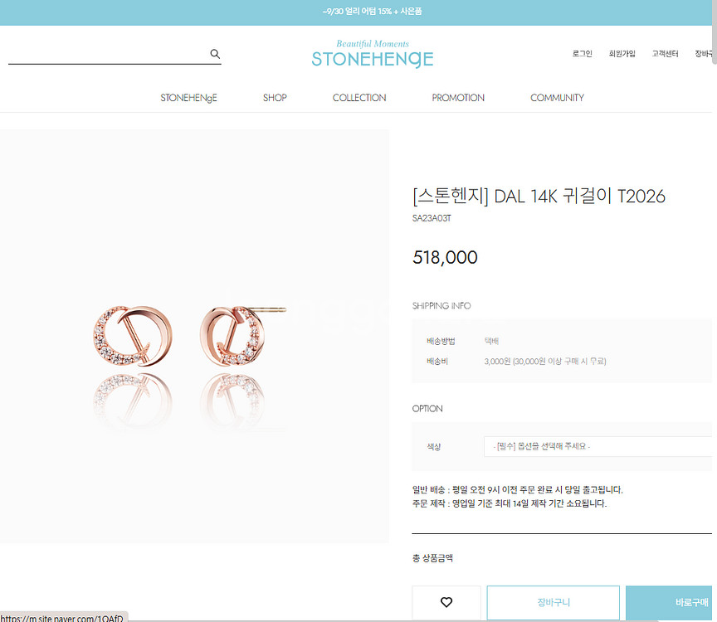Open the 색상 option dropdown

pyautogui.click(x=597, y=446)
